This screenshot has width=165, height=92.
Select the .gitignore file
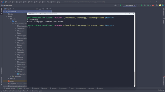pos(13,84)
